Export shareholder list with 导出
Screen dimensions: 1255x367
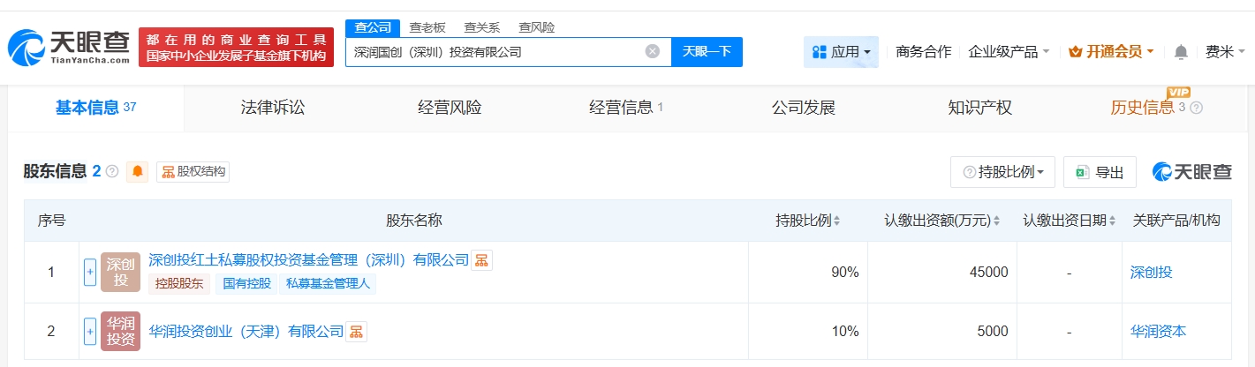tap(1100, 172)
